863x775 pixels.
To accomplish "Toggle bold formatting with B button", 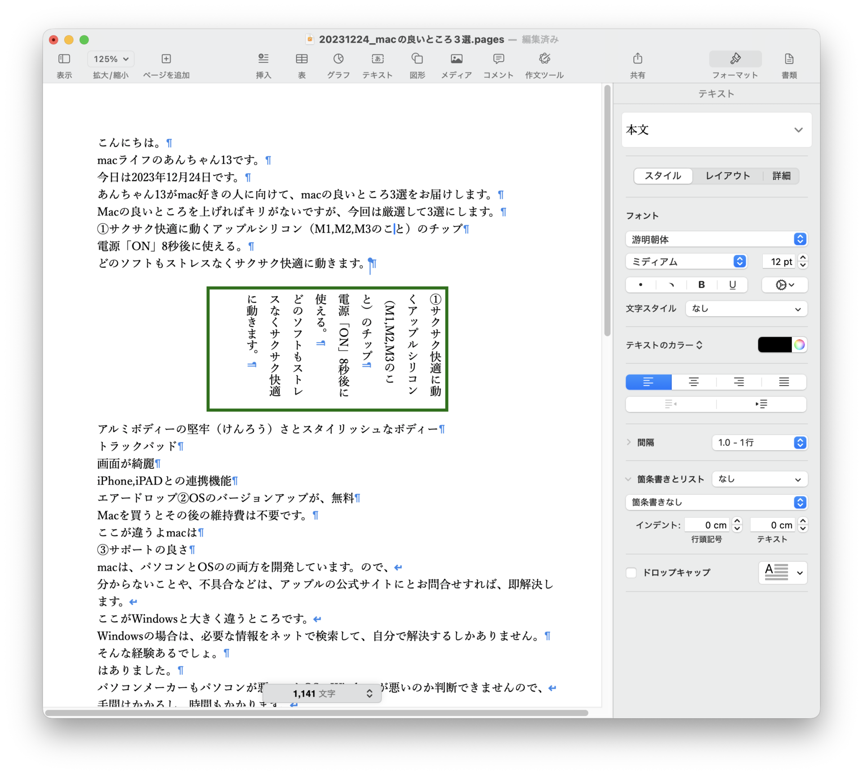I will point(701,285).
